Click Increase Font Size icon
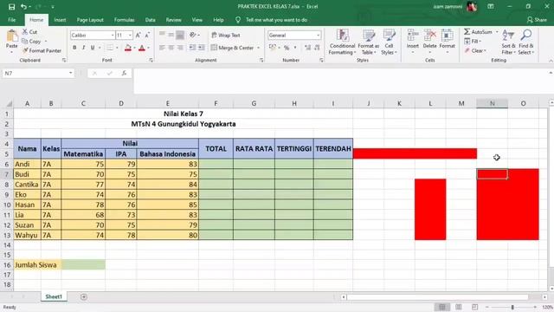 (x=138, y=35)
